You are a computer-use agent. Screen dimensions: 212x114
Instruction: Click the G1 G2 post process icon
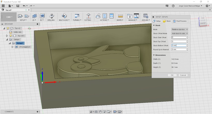(105, 16)
